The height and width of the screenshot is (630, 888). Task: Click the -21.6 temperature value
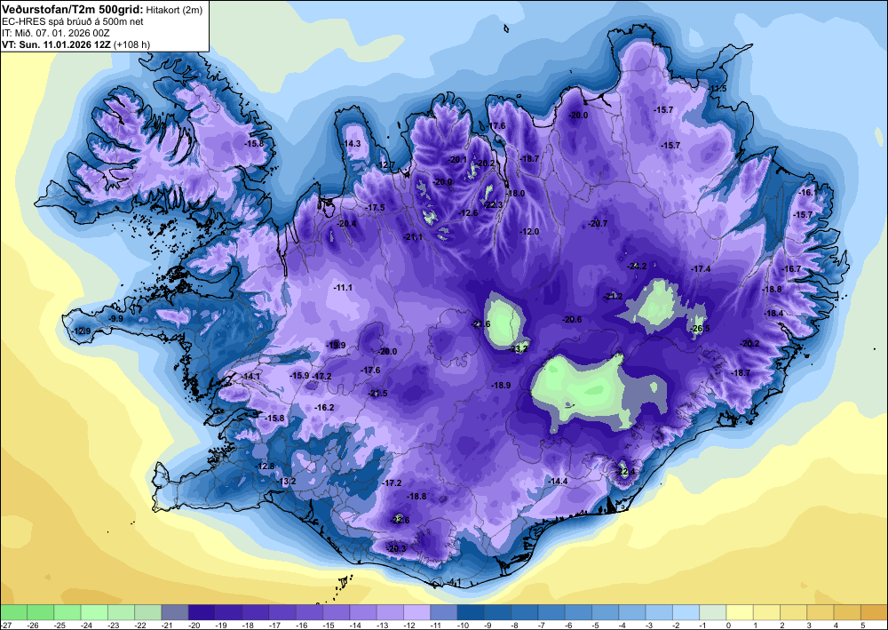pos(480,323)
